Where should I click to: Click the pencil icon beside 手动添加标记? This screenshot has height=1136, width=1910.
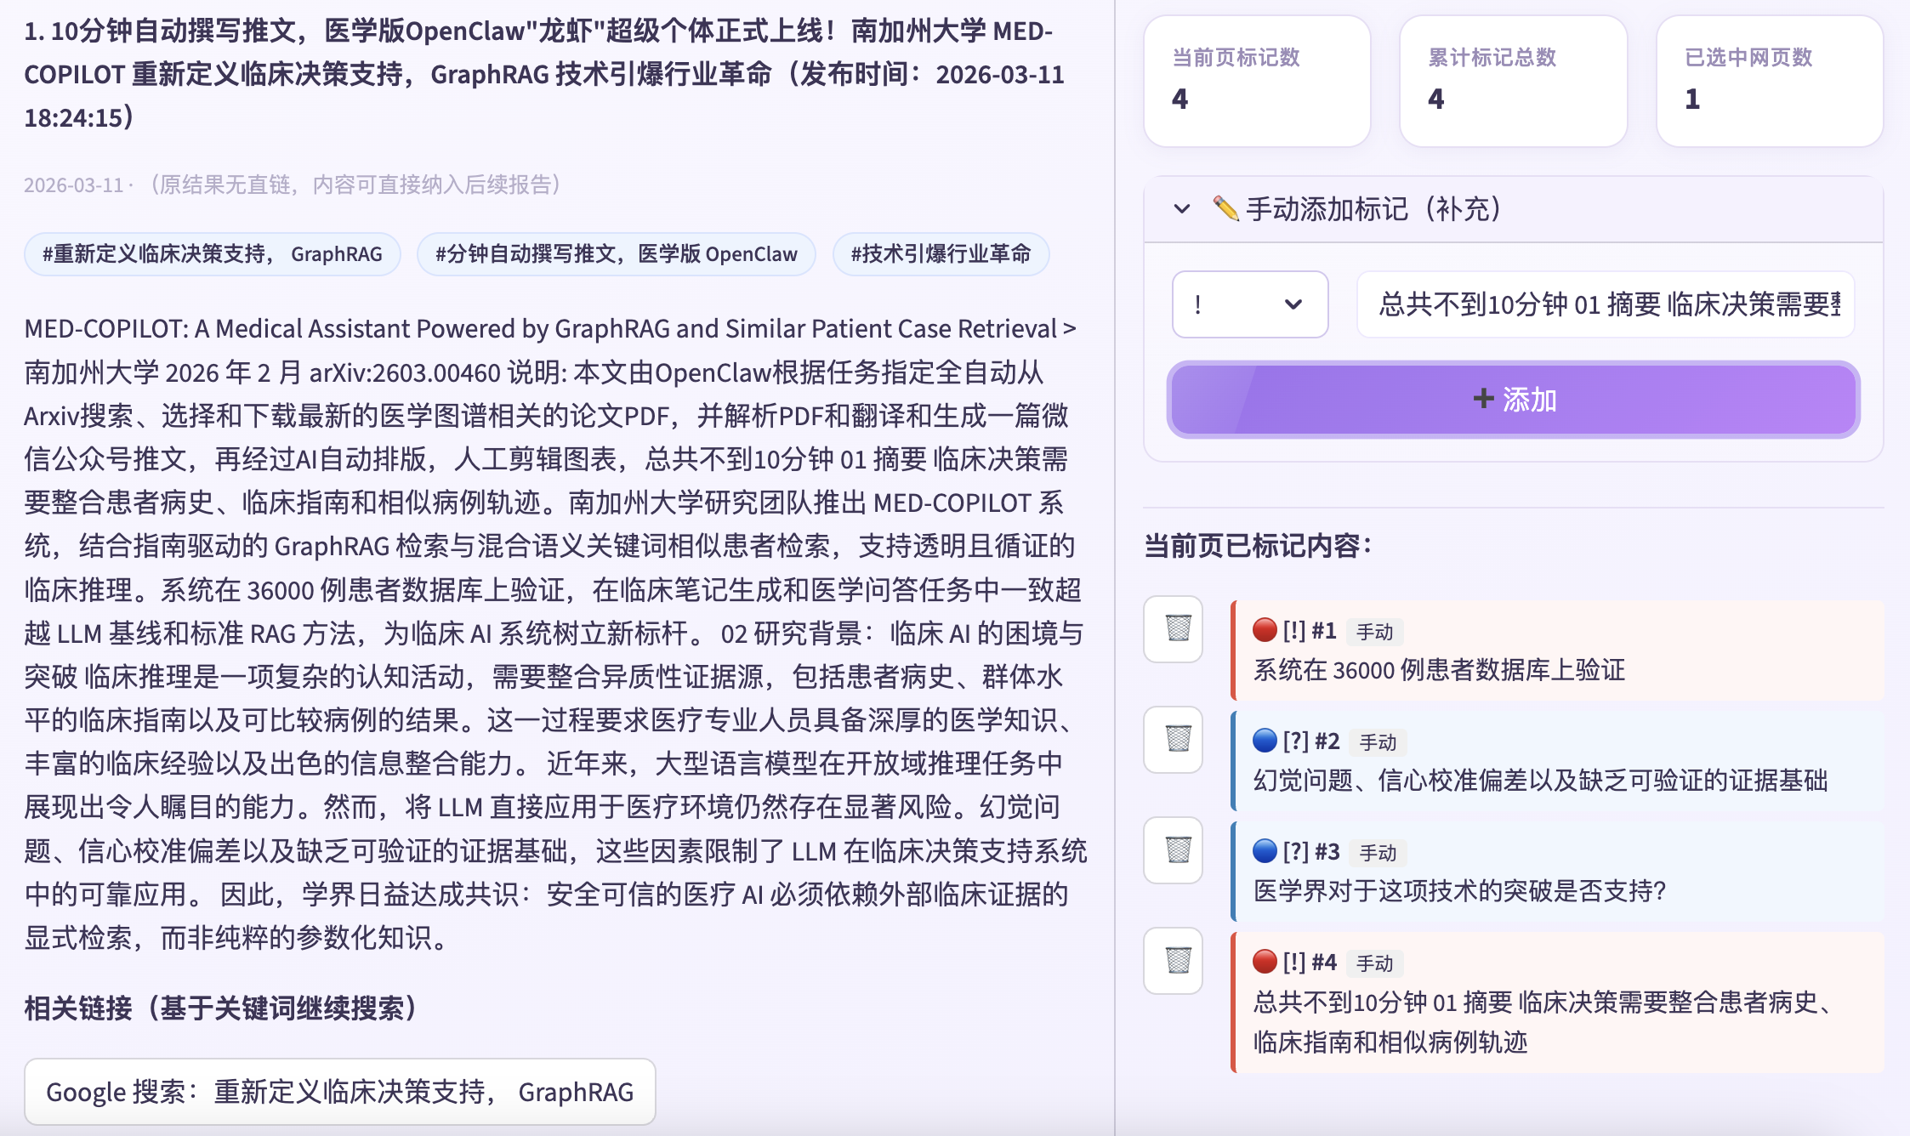tap(1225, 208)
